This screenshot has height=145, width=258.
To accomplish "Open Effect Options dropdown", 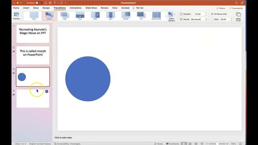I will click(172, 17).
